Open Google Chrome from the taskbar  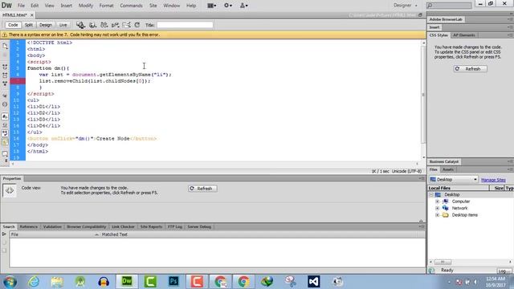pos(243,282)
